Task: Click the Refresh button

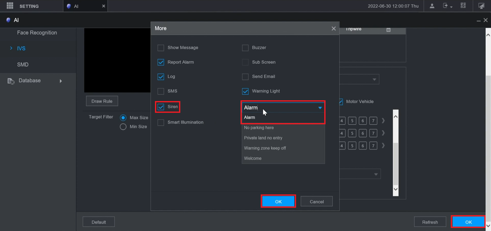Action: (x=430, y=222)
